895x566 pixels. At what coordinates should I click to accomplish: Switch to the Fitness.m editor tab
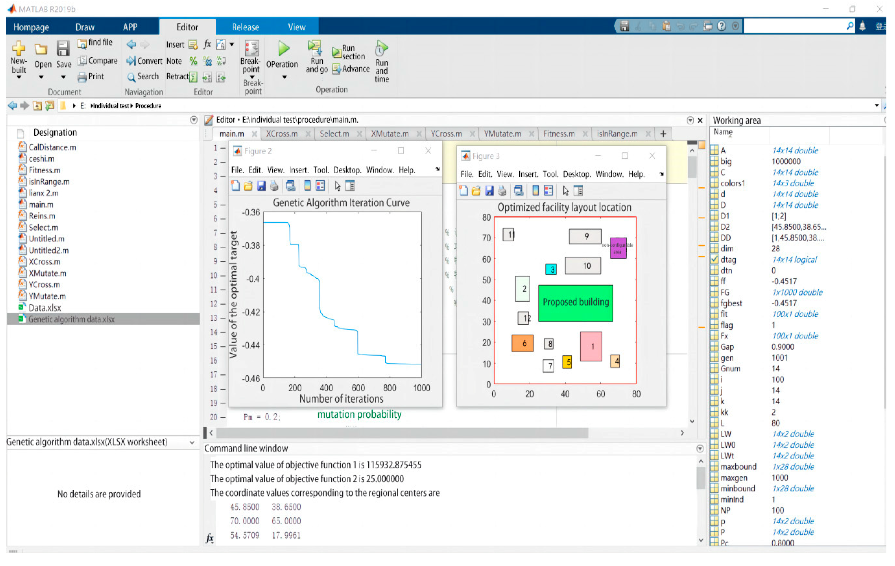click(x=559, y=134)
